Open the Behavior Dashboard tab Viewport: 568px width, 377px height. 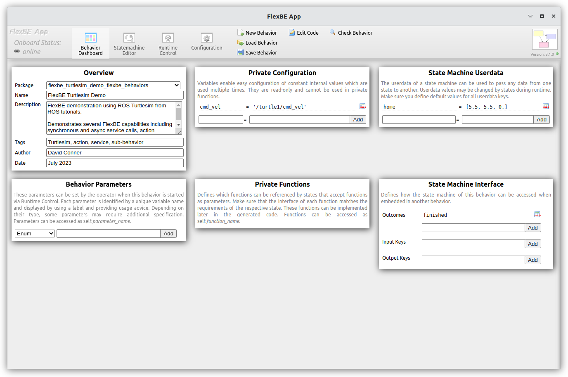pyautogui.click(x=90, y=43)
